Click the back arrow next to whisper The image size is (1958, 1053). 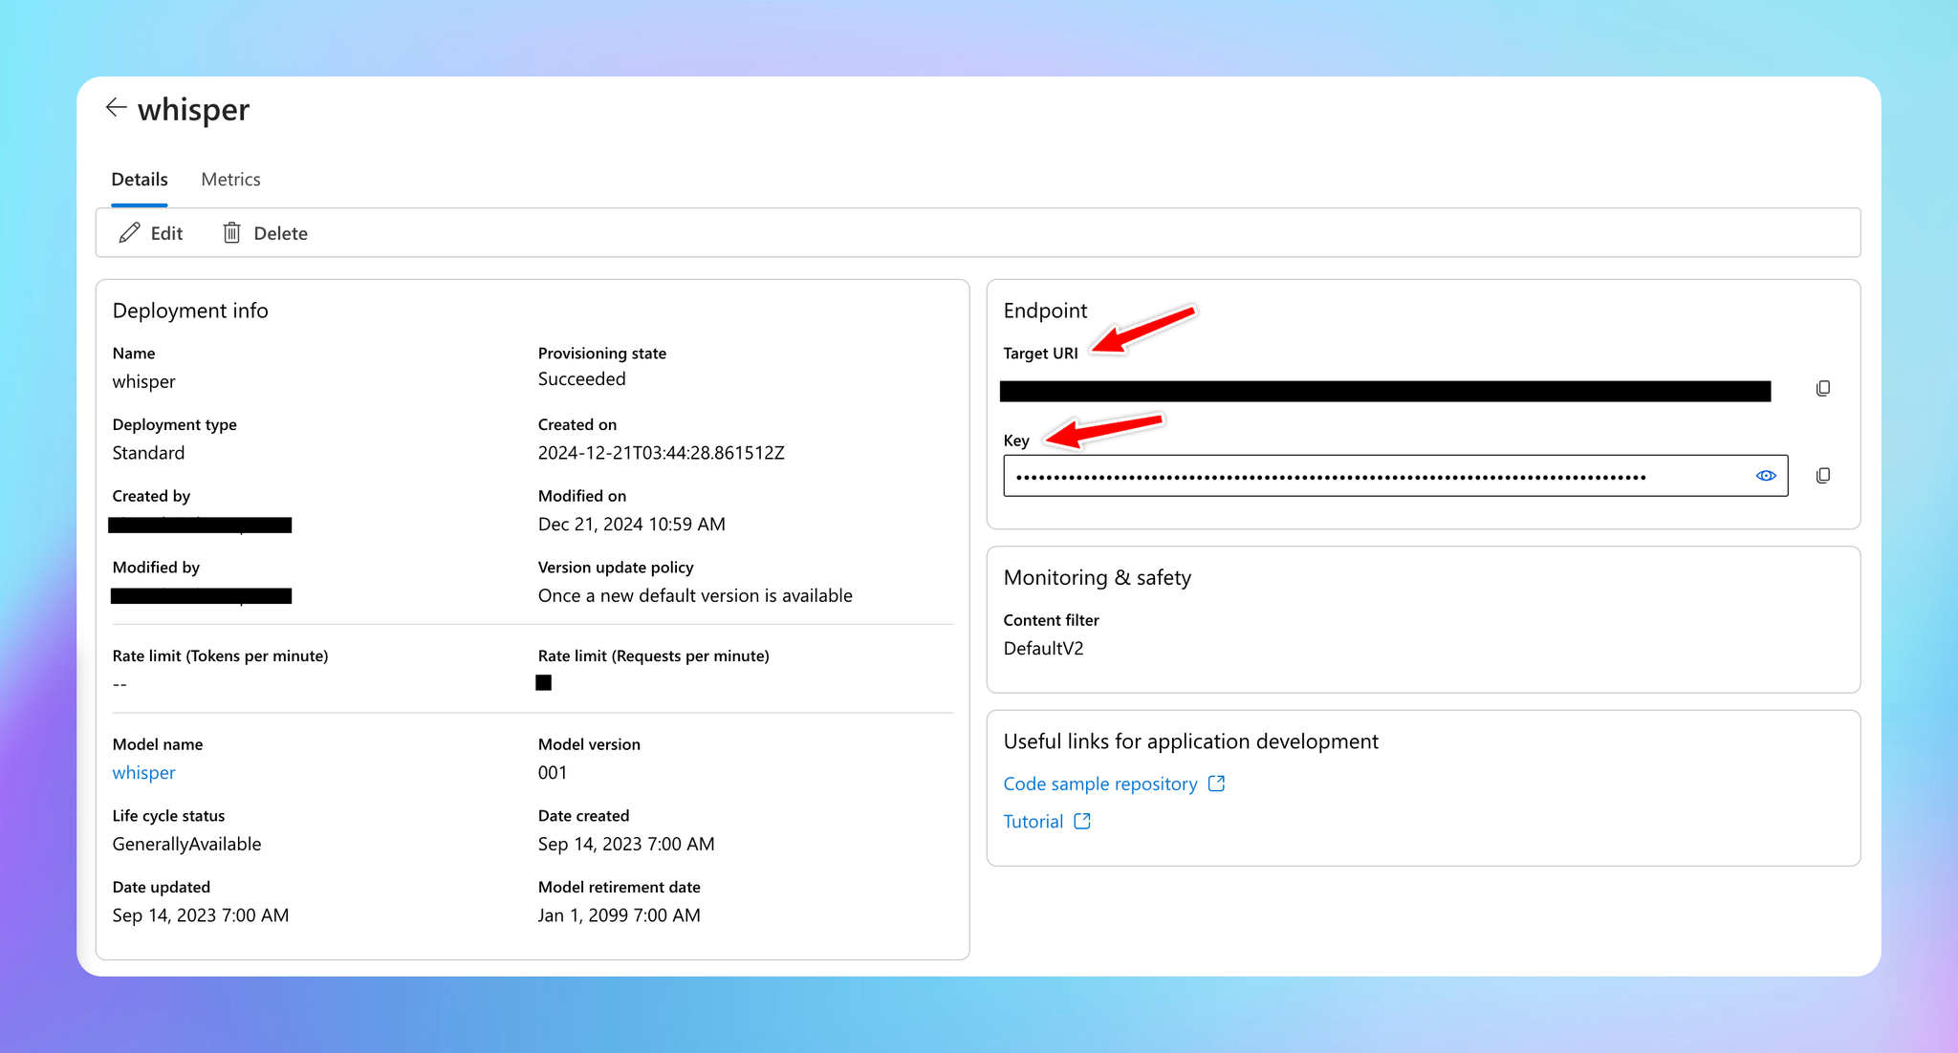point(116,108)
